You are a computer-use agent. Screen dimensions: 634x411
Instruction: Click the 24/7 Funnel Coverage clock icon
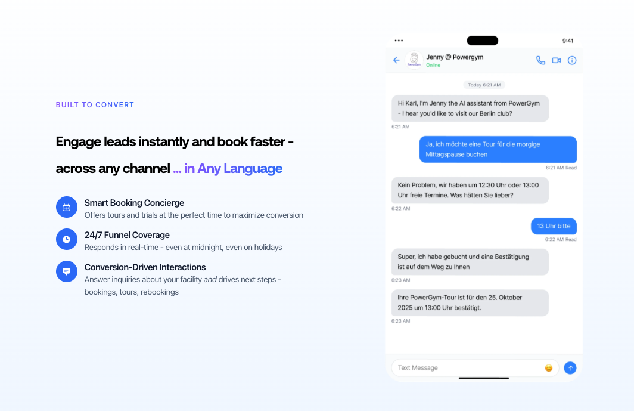click(67, 240)
